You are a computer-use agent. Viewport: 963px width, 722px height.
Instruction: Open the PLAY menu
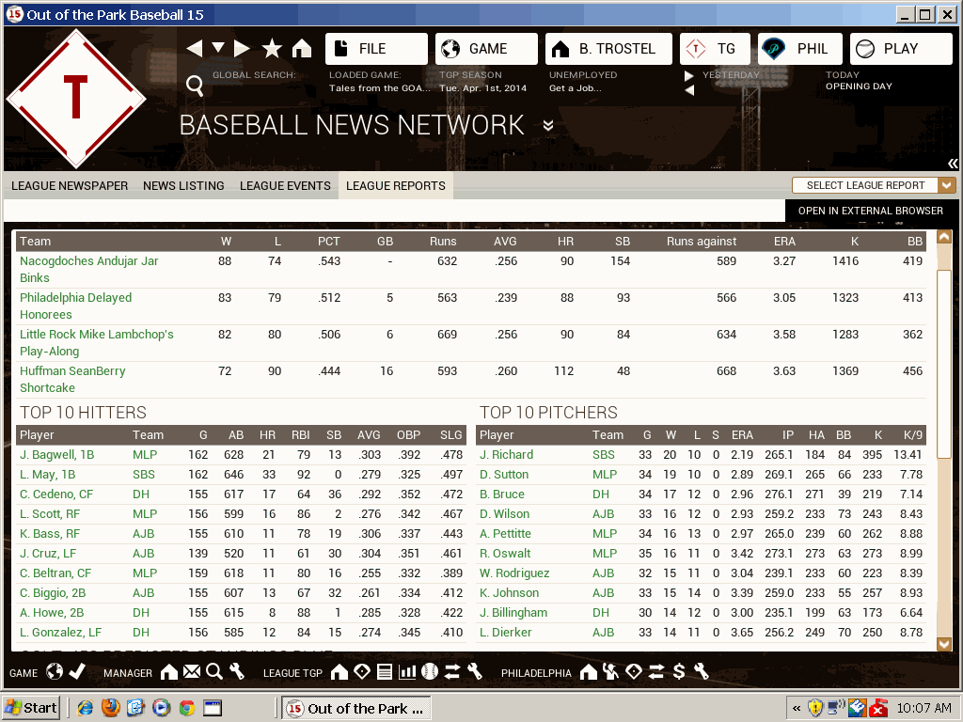pos(901,49)
